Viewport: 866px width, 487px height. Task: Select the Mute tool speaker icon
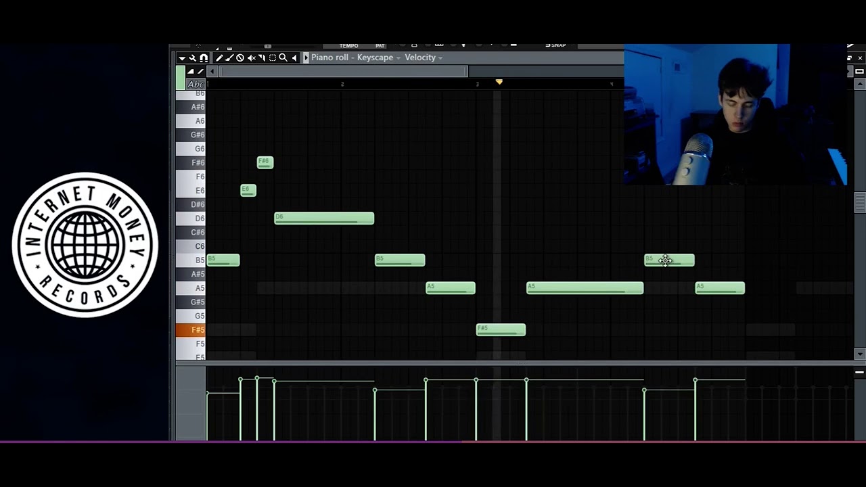coord(251,58)
